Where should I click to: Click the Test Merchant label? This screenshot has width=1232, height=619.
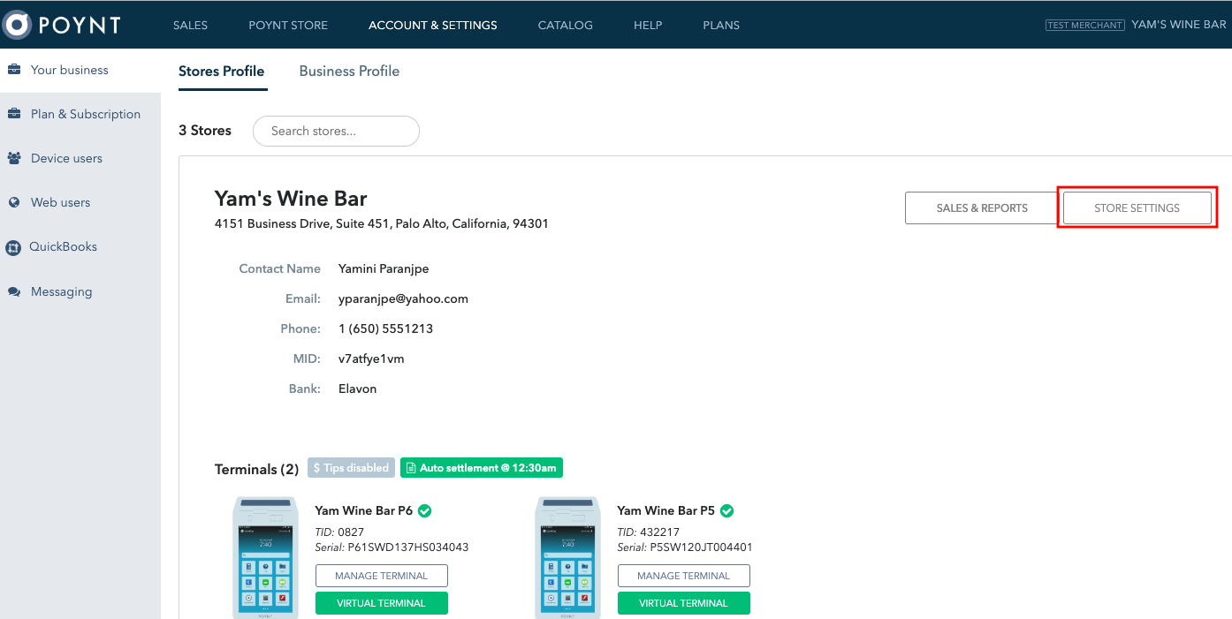pyautogui.click(x=1085, y=25)
